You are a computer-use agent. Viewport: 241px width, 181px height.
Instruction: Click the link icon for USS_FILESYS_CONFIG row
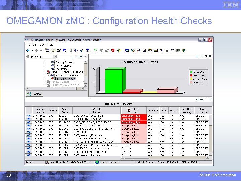coord(28,119)
